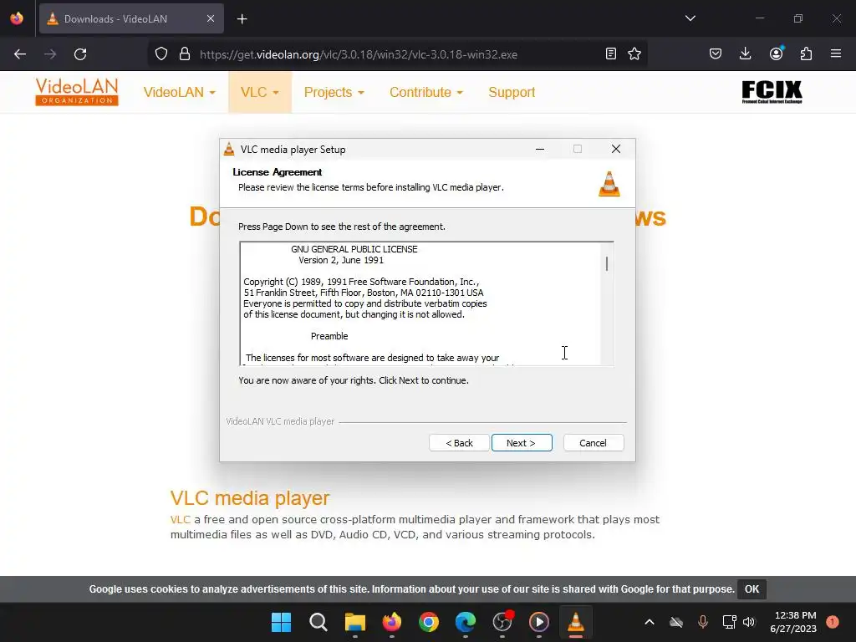Show hidden system tray icons
The image size is (856, 642).
tap(650, 622)
